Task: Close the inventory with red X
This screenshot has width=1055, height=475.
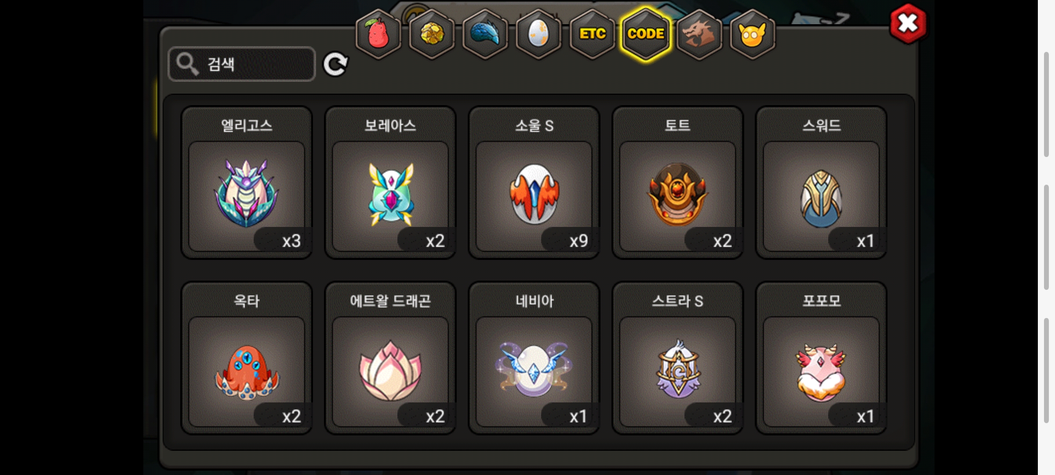Action: 908,24
